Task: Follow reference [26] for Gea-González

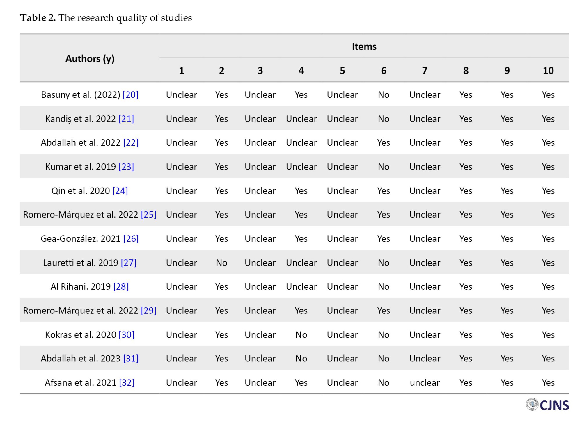Action: click(x=131, y=239)
